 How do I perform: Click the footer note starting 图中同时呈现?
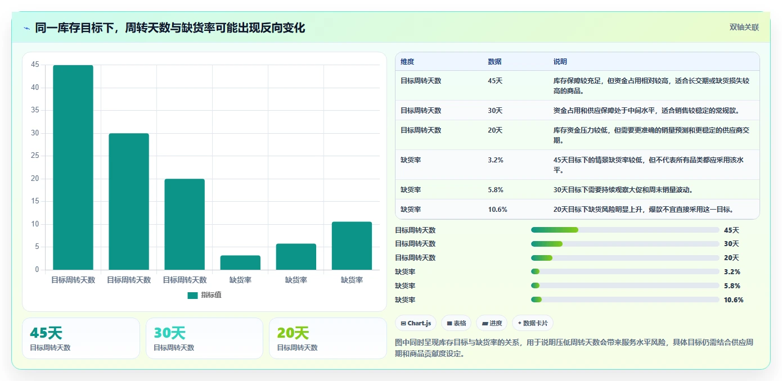[x=574, y=348]
